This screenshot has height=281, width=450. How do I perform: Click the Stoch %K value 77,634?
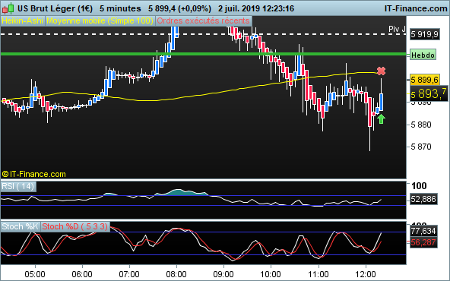pyautogui.click(x=423, y=231)
